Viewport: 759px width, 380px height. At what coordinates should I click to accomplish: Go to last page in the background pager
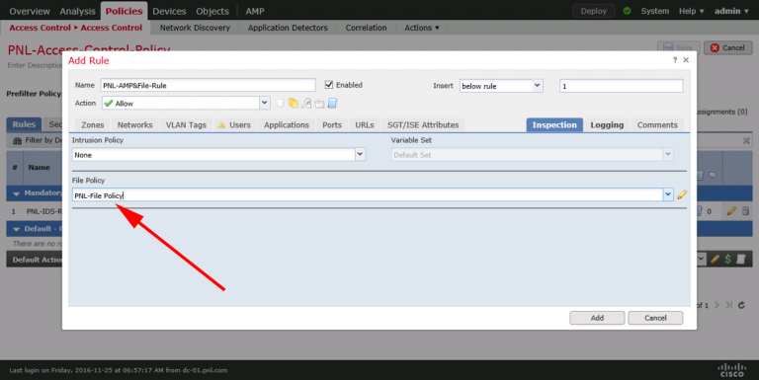(x=729, y=305)
